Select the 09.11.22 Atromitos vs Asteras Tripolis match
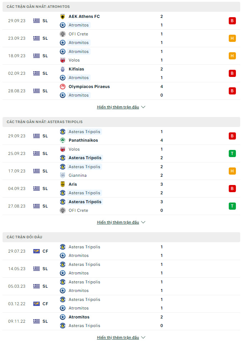This screenshot has width=242, height=341. 121,321
